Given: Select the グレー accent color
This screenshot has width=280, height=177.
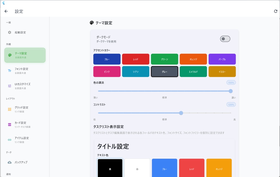Looking at the screenshot, I should pos(164,72).
